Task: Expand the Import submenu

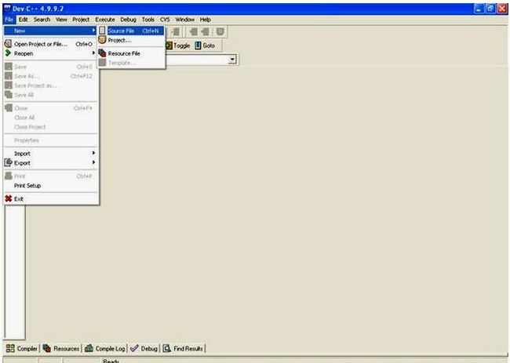Action: [x=50, y=154]
